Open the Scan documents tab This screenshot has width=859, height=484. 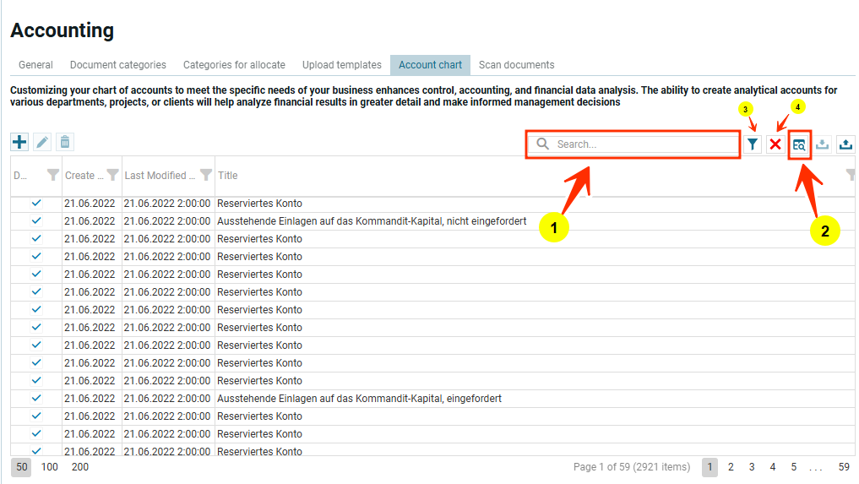click(516, 65)
